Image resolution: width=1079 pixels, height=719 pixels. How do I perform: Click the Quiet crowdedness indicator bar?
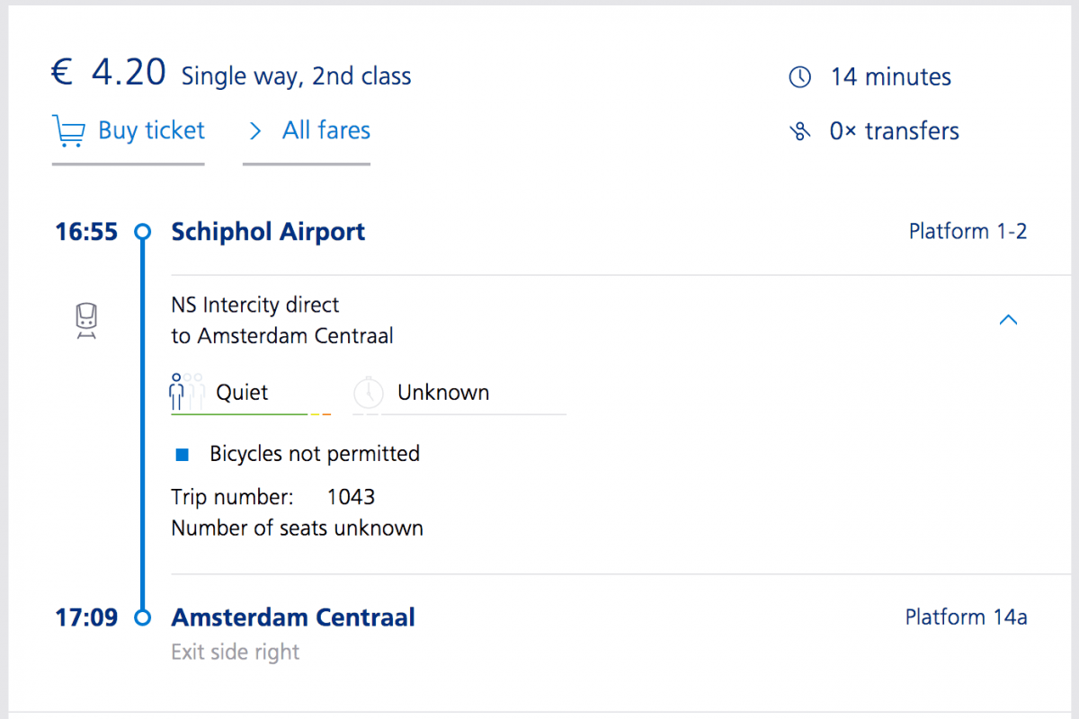[251, 413]
